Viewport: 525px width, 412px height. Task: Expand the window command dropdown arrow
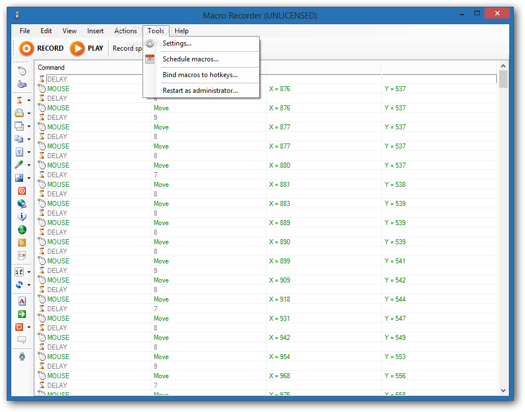[29, 127]
